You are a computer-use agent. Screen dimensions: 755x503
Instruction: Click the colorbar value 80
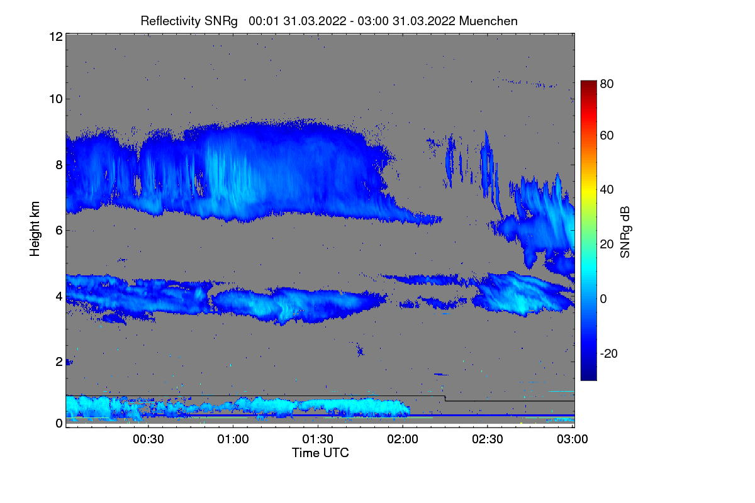607,83
